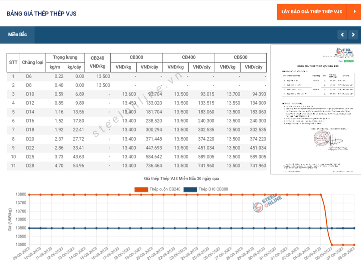Click the 13800 y-axis label
This screenshot has height=265, width=361.
pos(21,194)
